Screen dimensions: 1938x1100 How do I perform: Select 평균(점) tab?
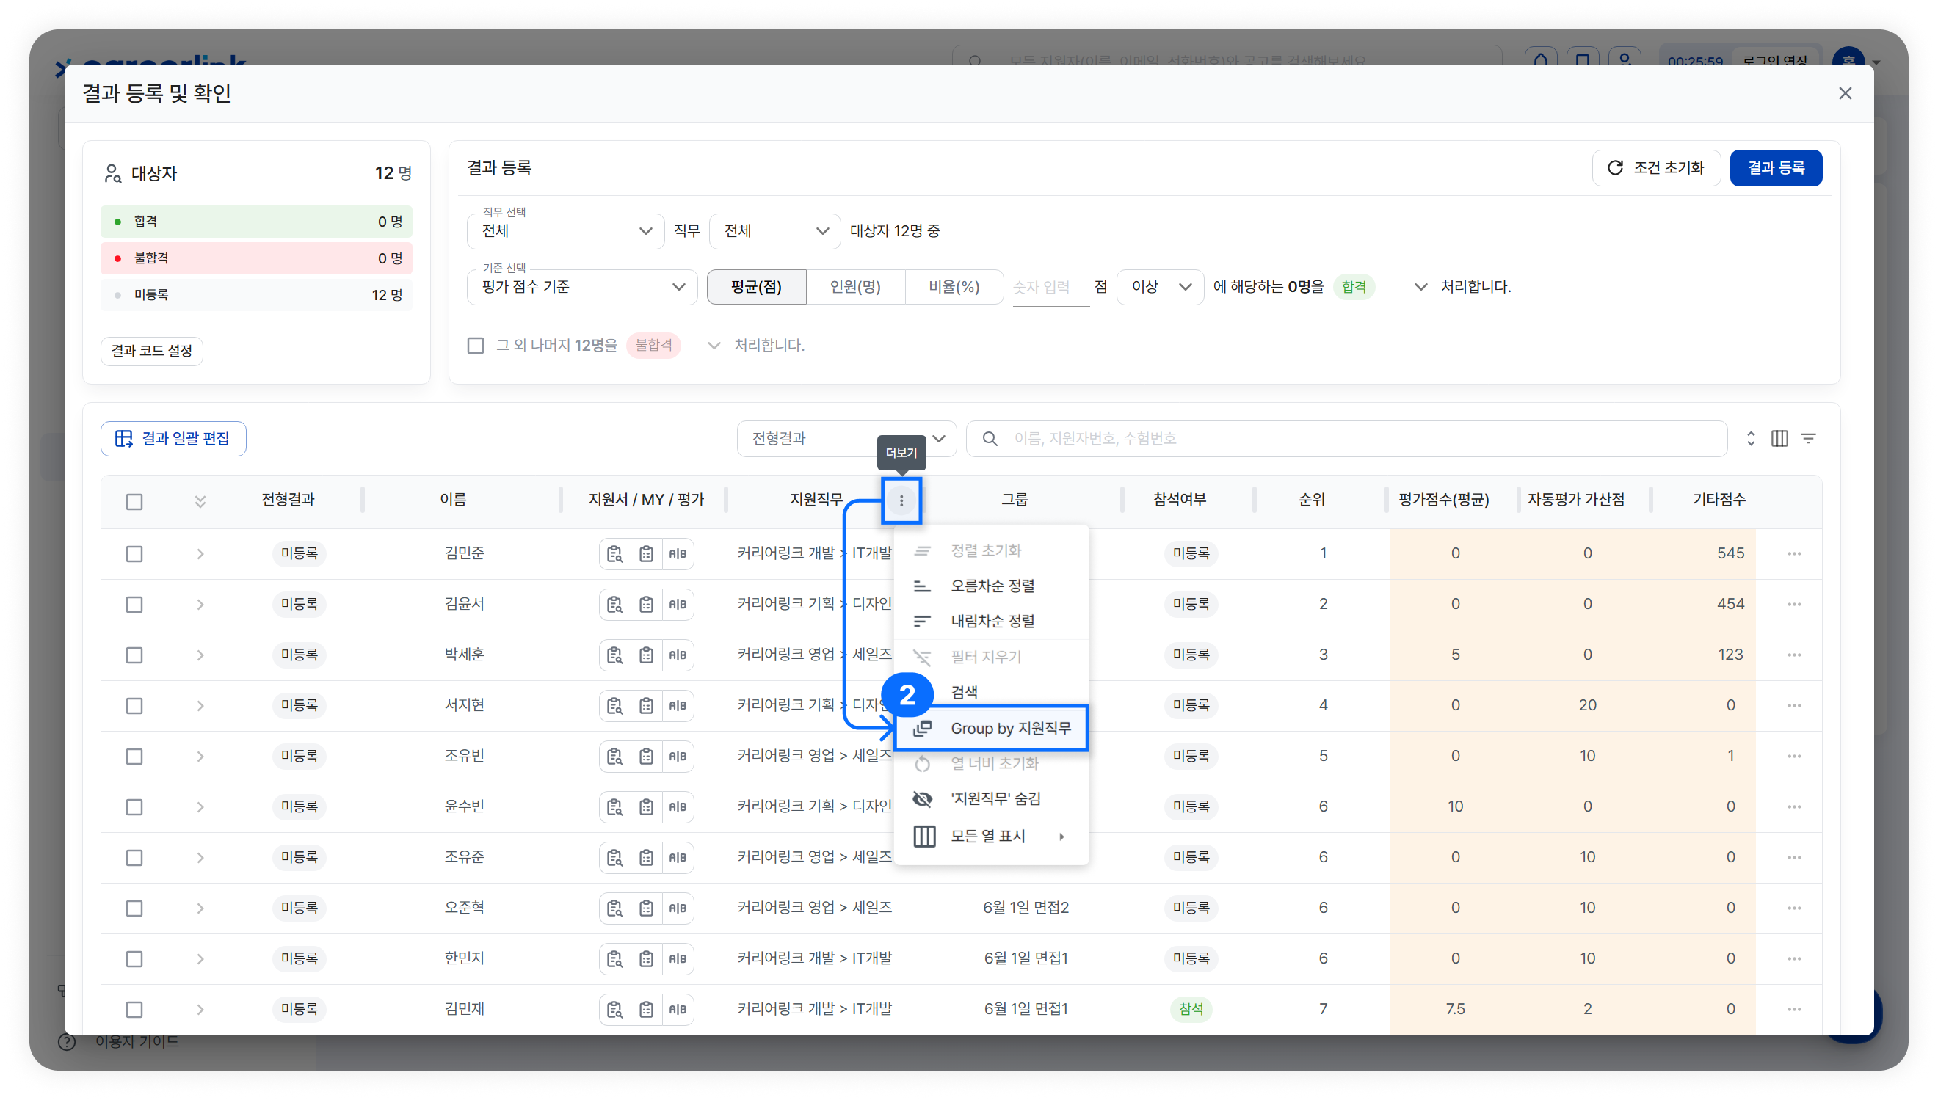(x=756, y=286)
